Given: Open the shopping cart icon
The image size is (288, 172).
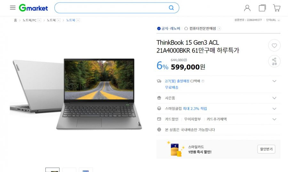Looking at the screenshot, I should [x=276, y=8].
